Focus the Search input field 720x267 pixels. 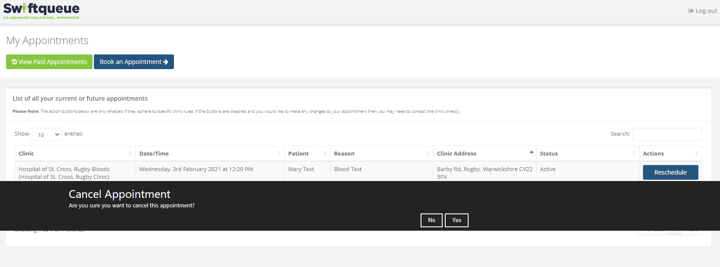pyautogui.click(x=667, y=134)
